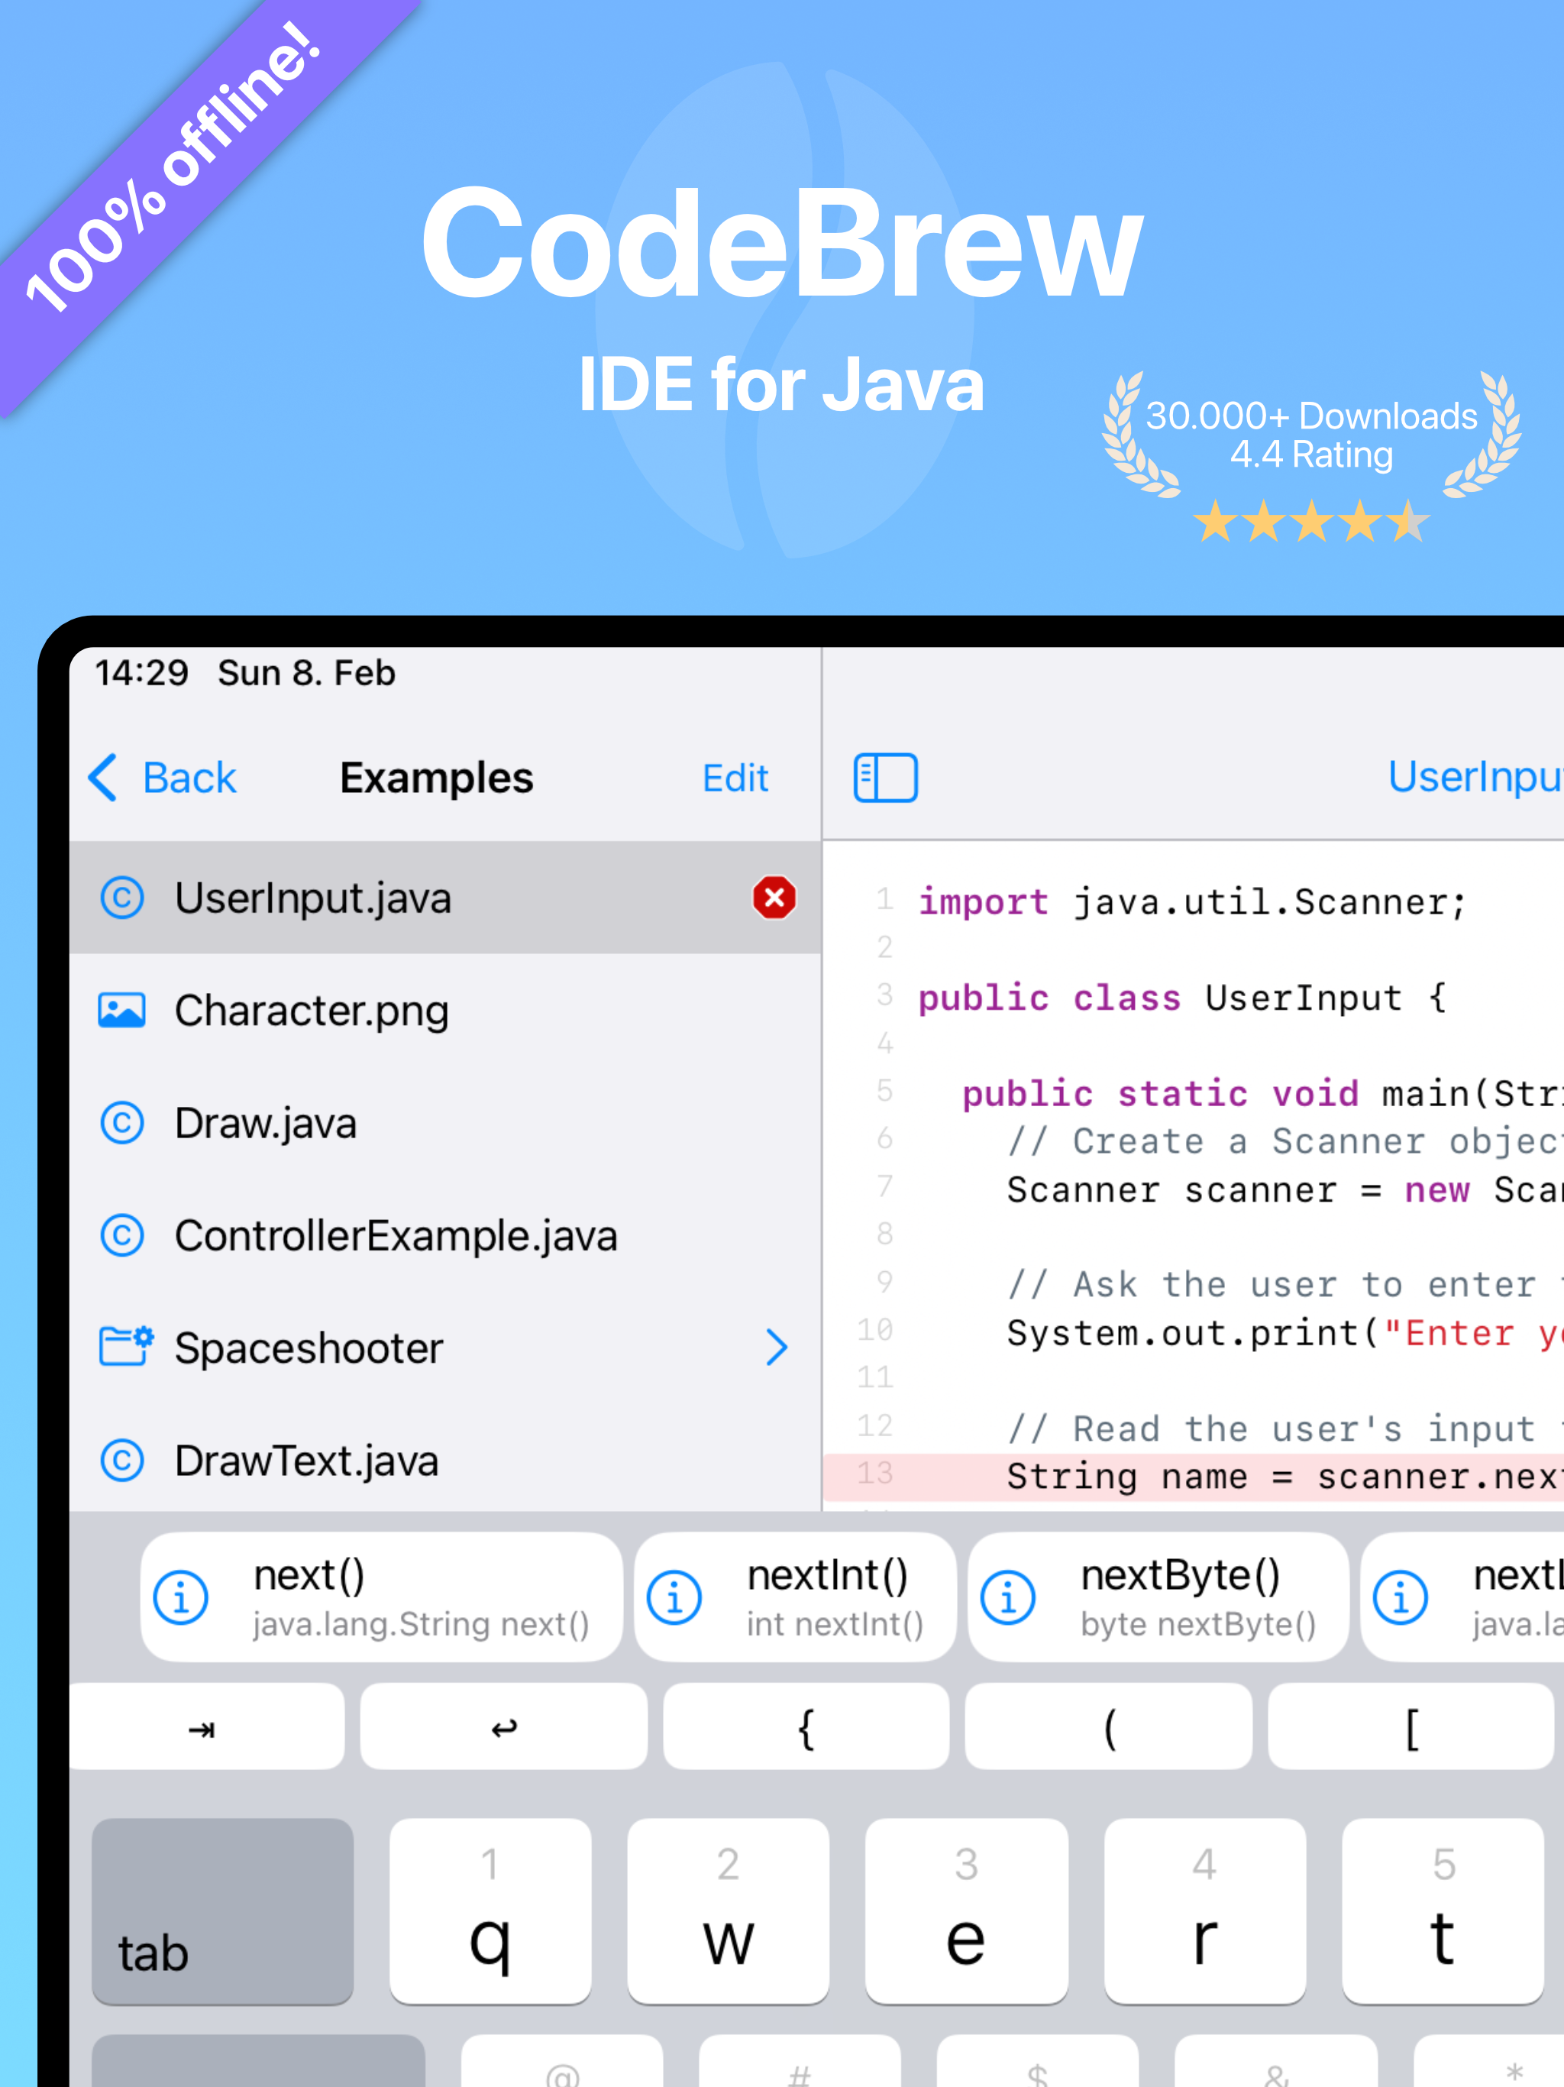Viewport: 1564px width, 2087px height.
Task: Tap the Sun 8. Feb date
Action: pyautogui.click(x=306, y=673)
